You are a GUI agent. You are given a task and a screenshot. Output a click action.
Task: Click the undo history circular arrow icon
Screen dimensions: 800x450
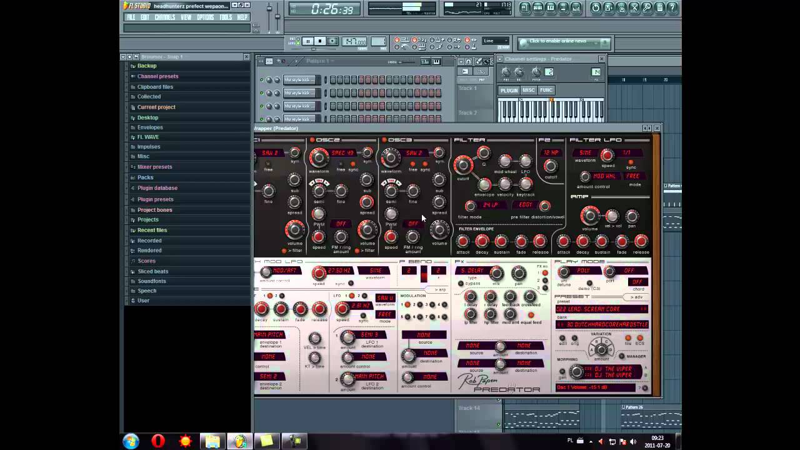point(596,7)
